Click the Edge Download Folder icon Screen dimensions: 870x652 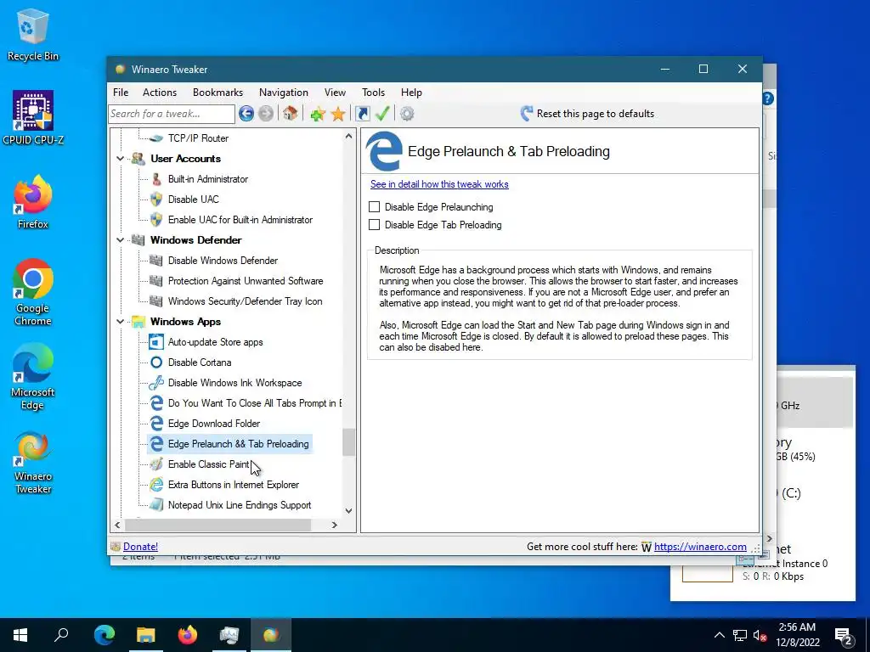(x=156, y=424)
